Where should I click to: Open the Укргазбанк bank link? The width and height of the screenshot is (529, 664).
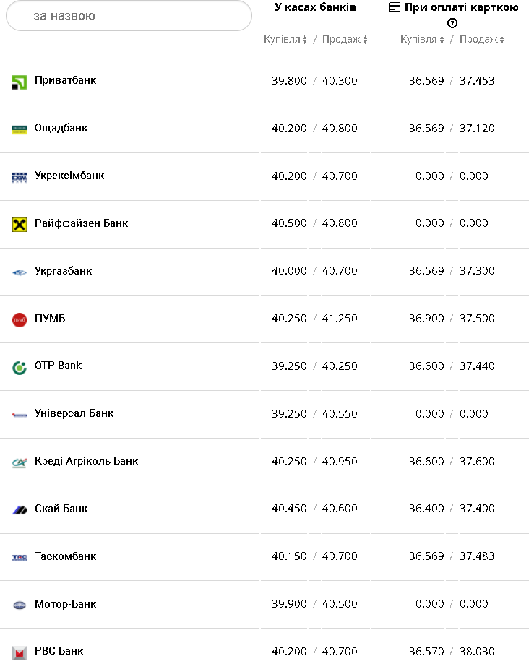pyautogui.click(x=64, y=272)
